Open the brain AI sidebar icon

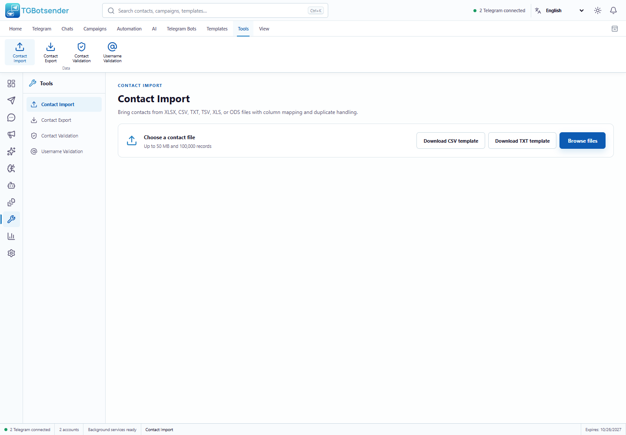[x=11, y=168]
